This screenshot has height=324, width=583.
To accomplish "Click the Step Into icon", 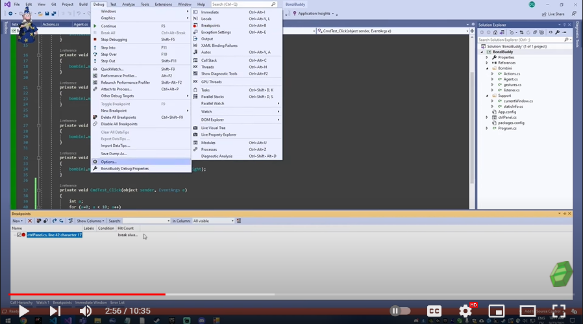I will pos(95,47).
